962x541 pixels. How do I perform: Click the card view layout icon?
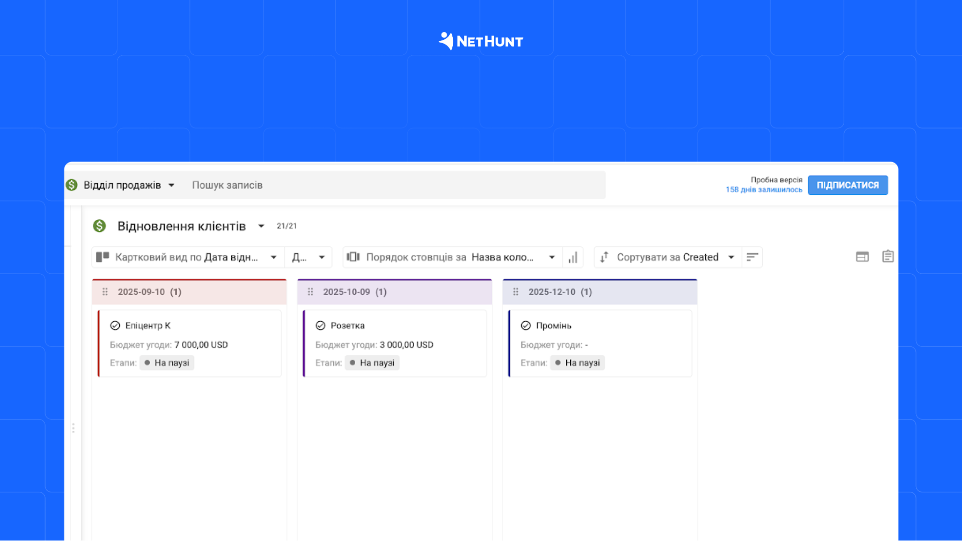103,257
